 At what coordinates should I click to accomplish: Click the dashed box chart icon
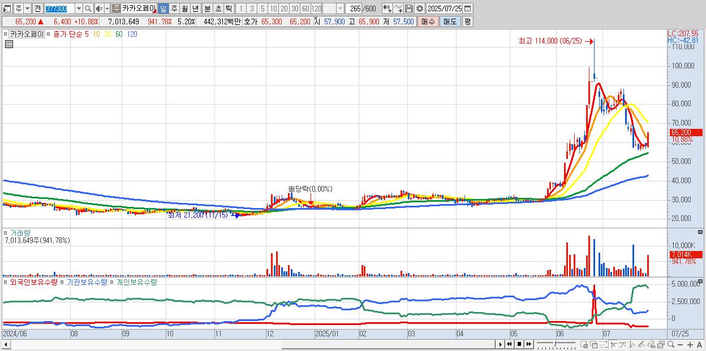tap(603, 344)
